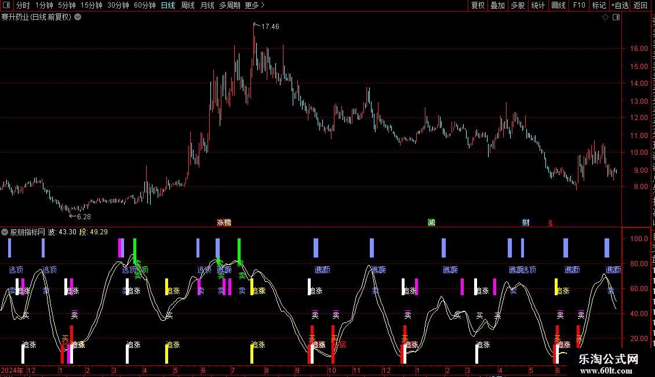The width and height of the screenshot is (655, 377).
Task: Click the 6.28 low price label
Action: (x=84, y=217)
